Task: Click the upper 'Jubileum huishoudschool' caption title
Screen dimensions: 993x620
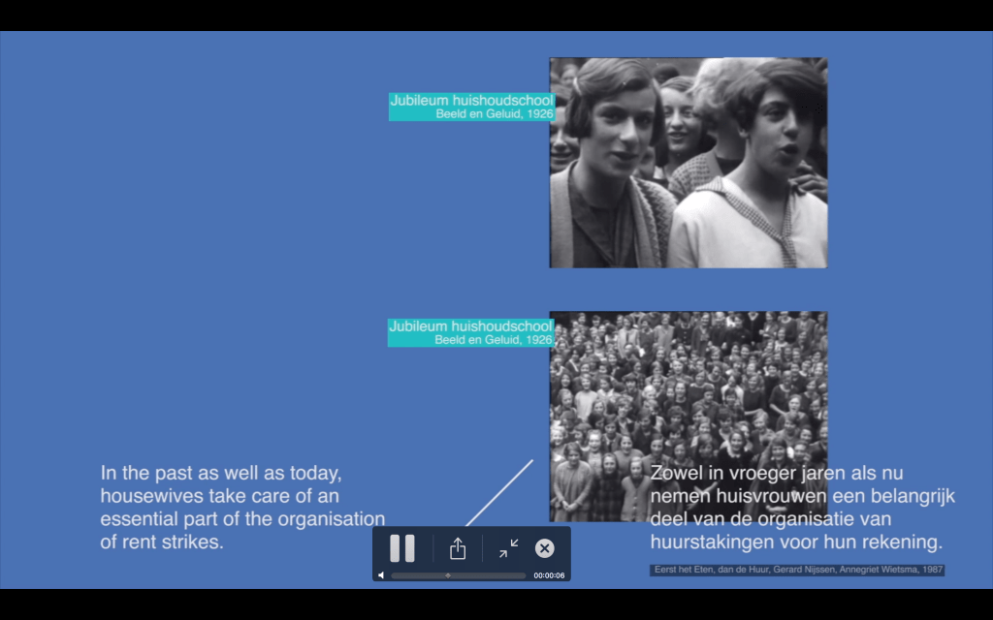Action: pos(471,100)
